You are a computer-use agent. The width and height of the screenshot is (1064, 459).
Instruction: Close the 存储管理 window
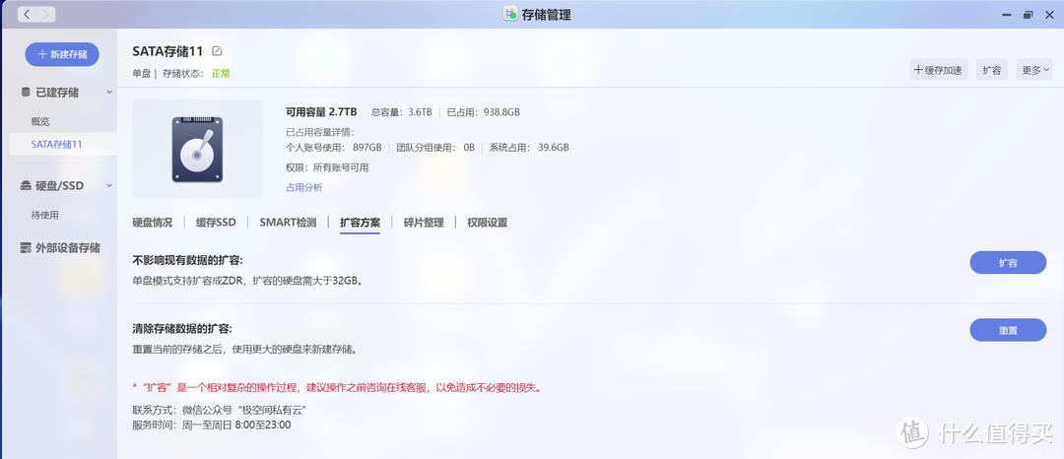tap(1048, 14)
